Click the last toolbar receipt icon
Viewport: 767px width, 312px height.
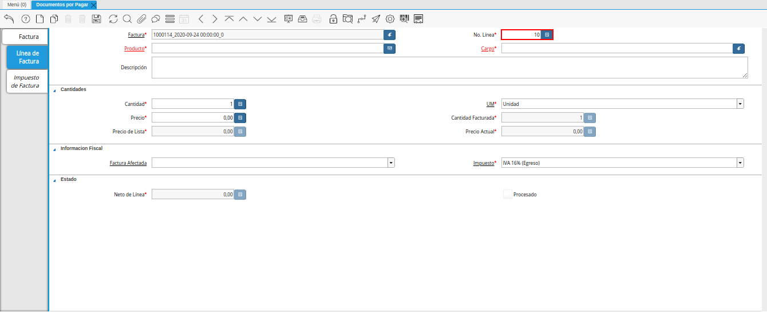click(418, 18)
